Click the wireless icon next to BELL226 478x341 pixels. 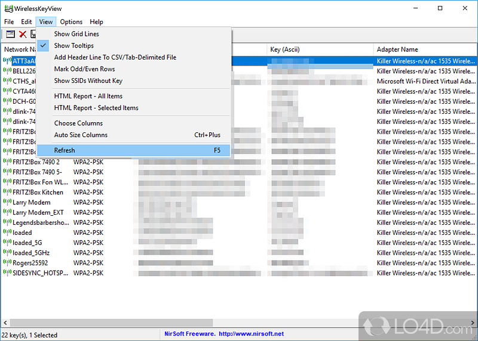pyautogui.click(x=7, y=70)
